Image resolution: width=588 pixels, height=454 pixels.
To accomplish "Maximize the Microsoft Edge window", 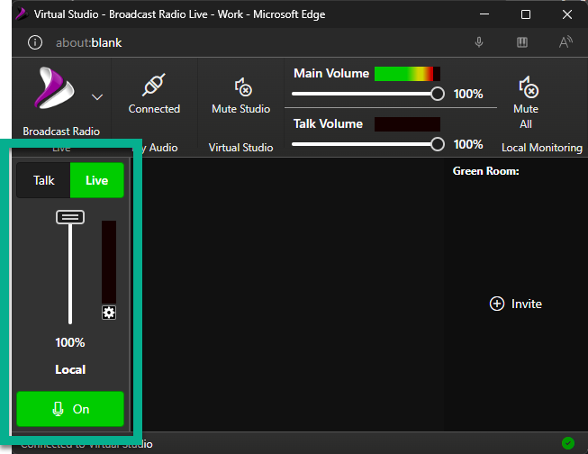I will click(x=526, y=14).
